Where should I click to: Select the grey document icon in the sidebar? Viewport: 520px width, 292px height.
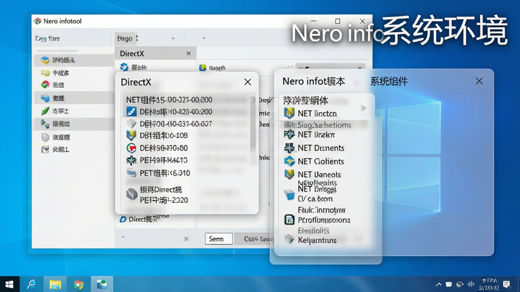[45, 137]
